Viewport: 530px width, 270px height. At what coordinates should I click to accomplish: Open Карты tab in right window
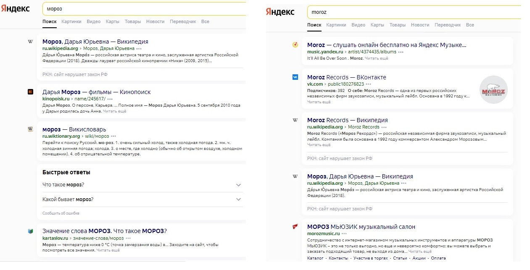coord(377,25)
